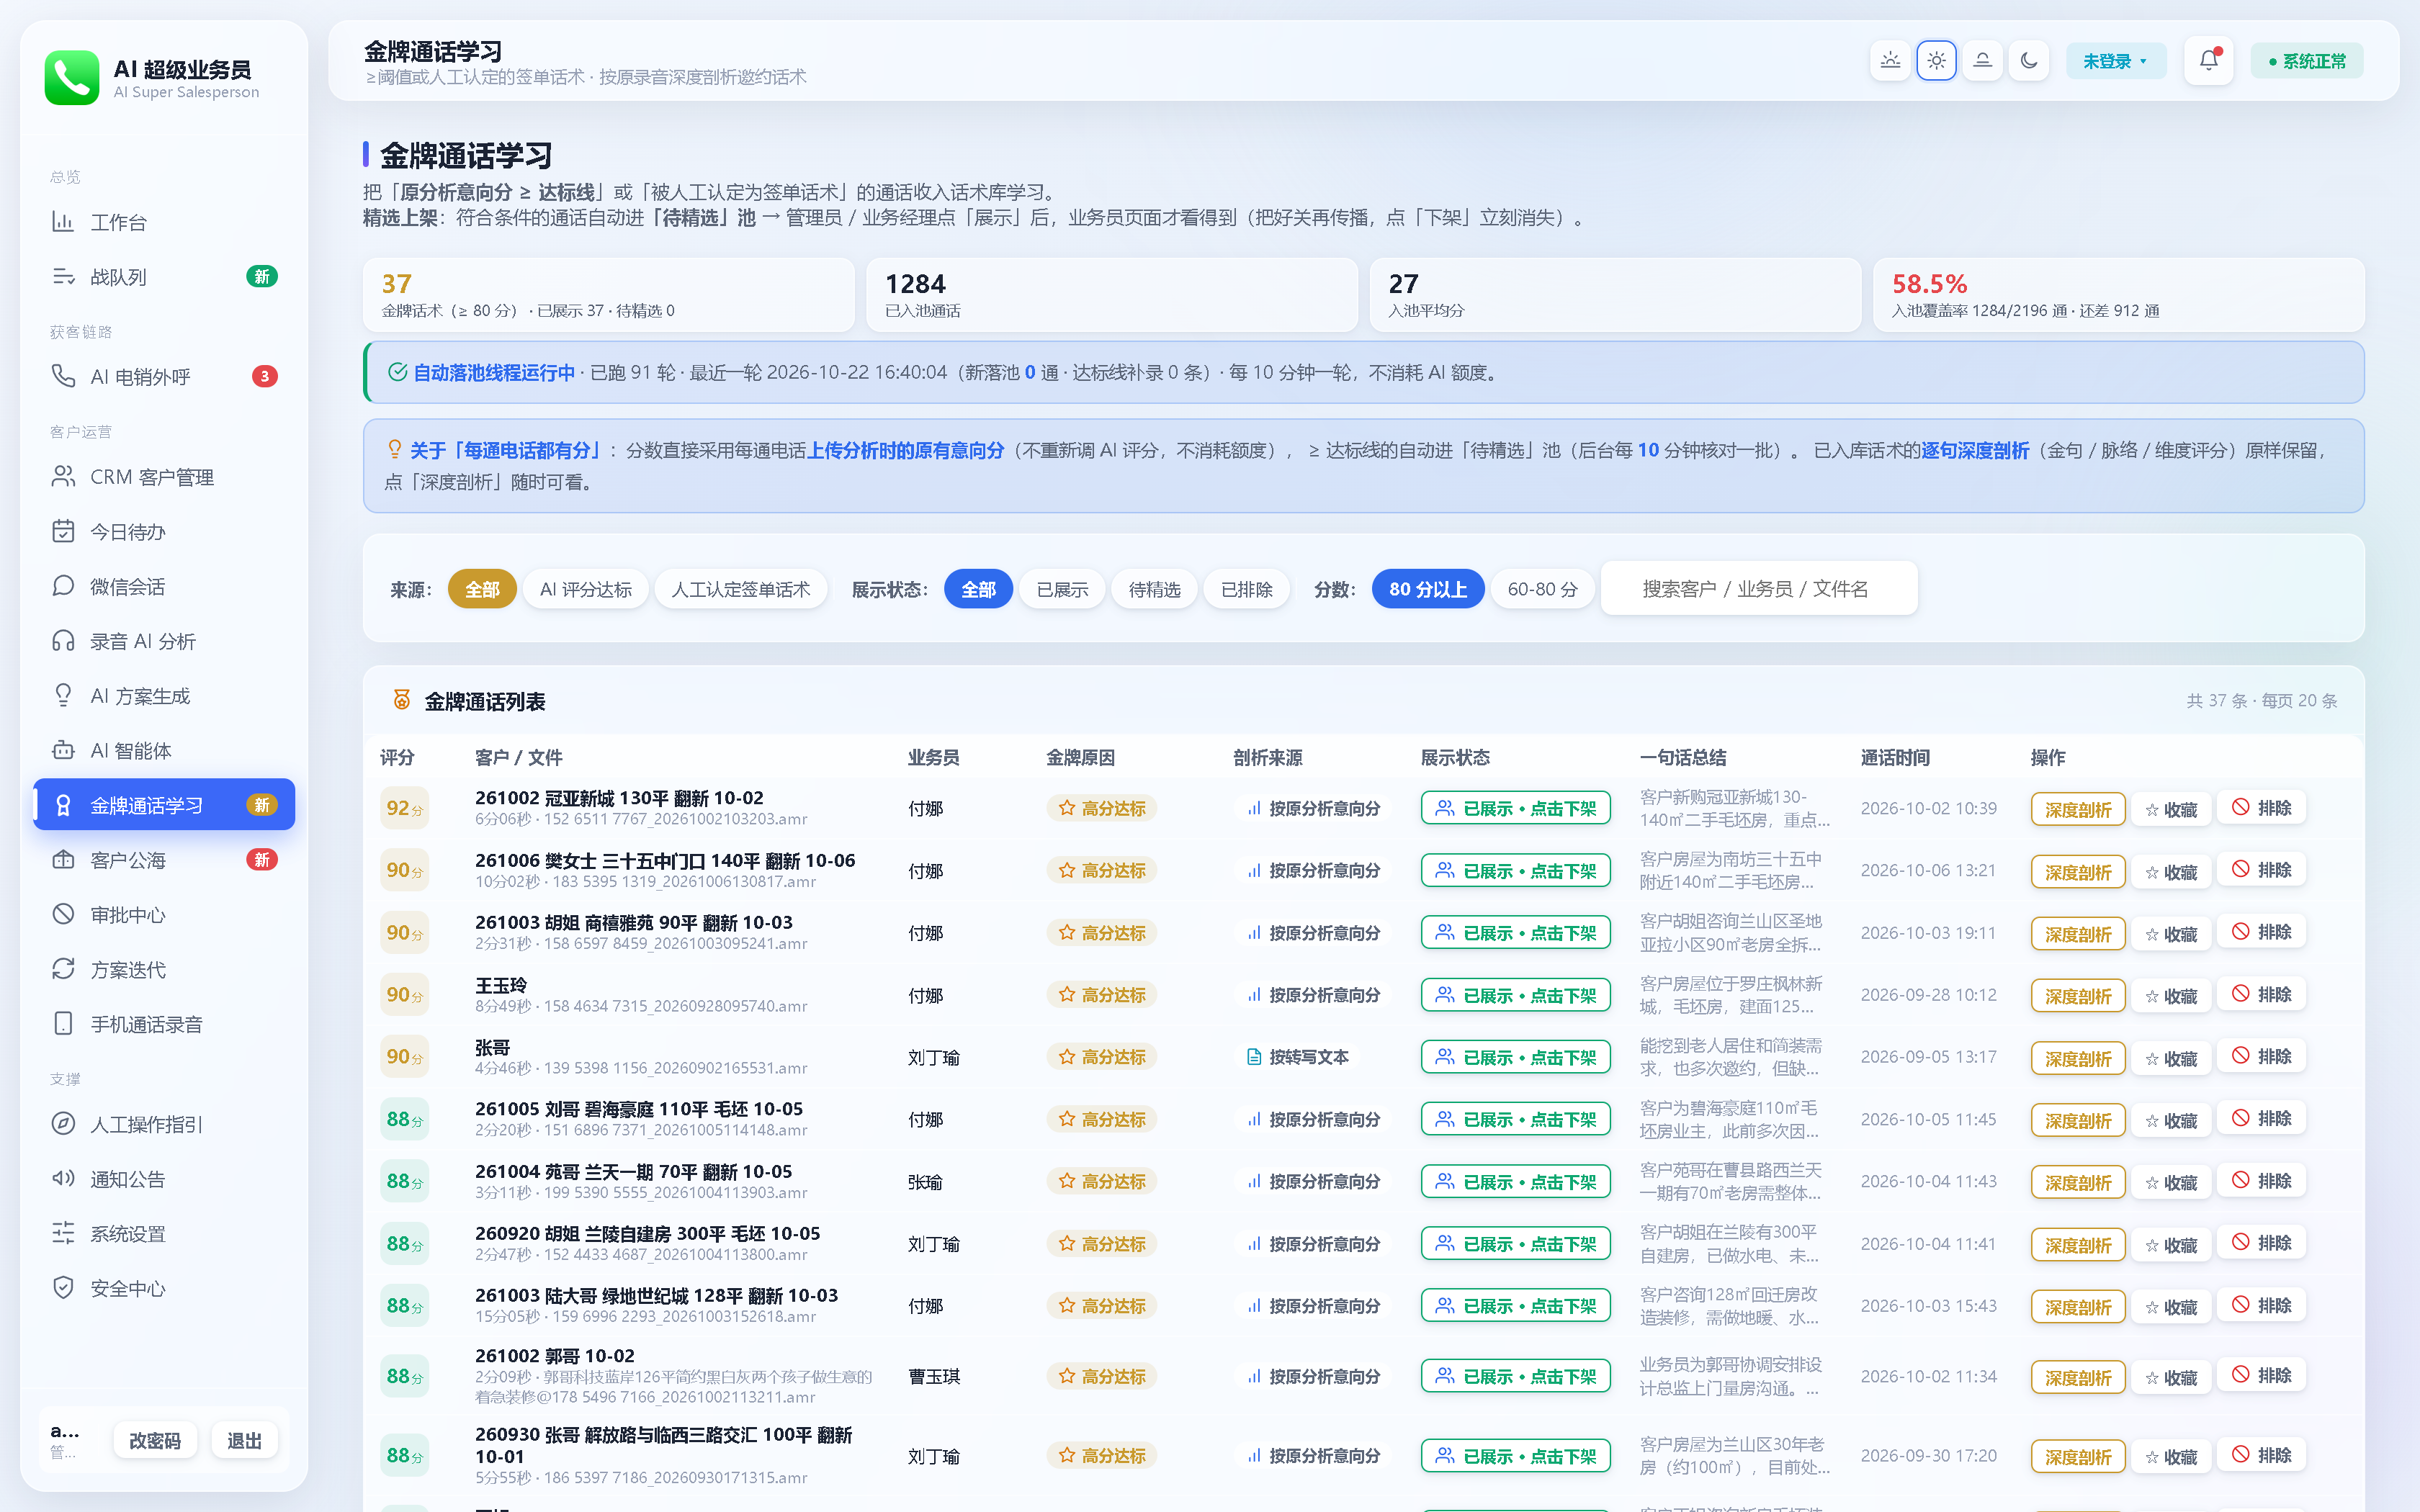Viewport: 2420px width, 1512px height.
Task: Click the 改密码 button
Action: [x=155, y=1440]
